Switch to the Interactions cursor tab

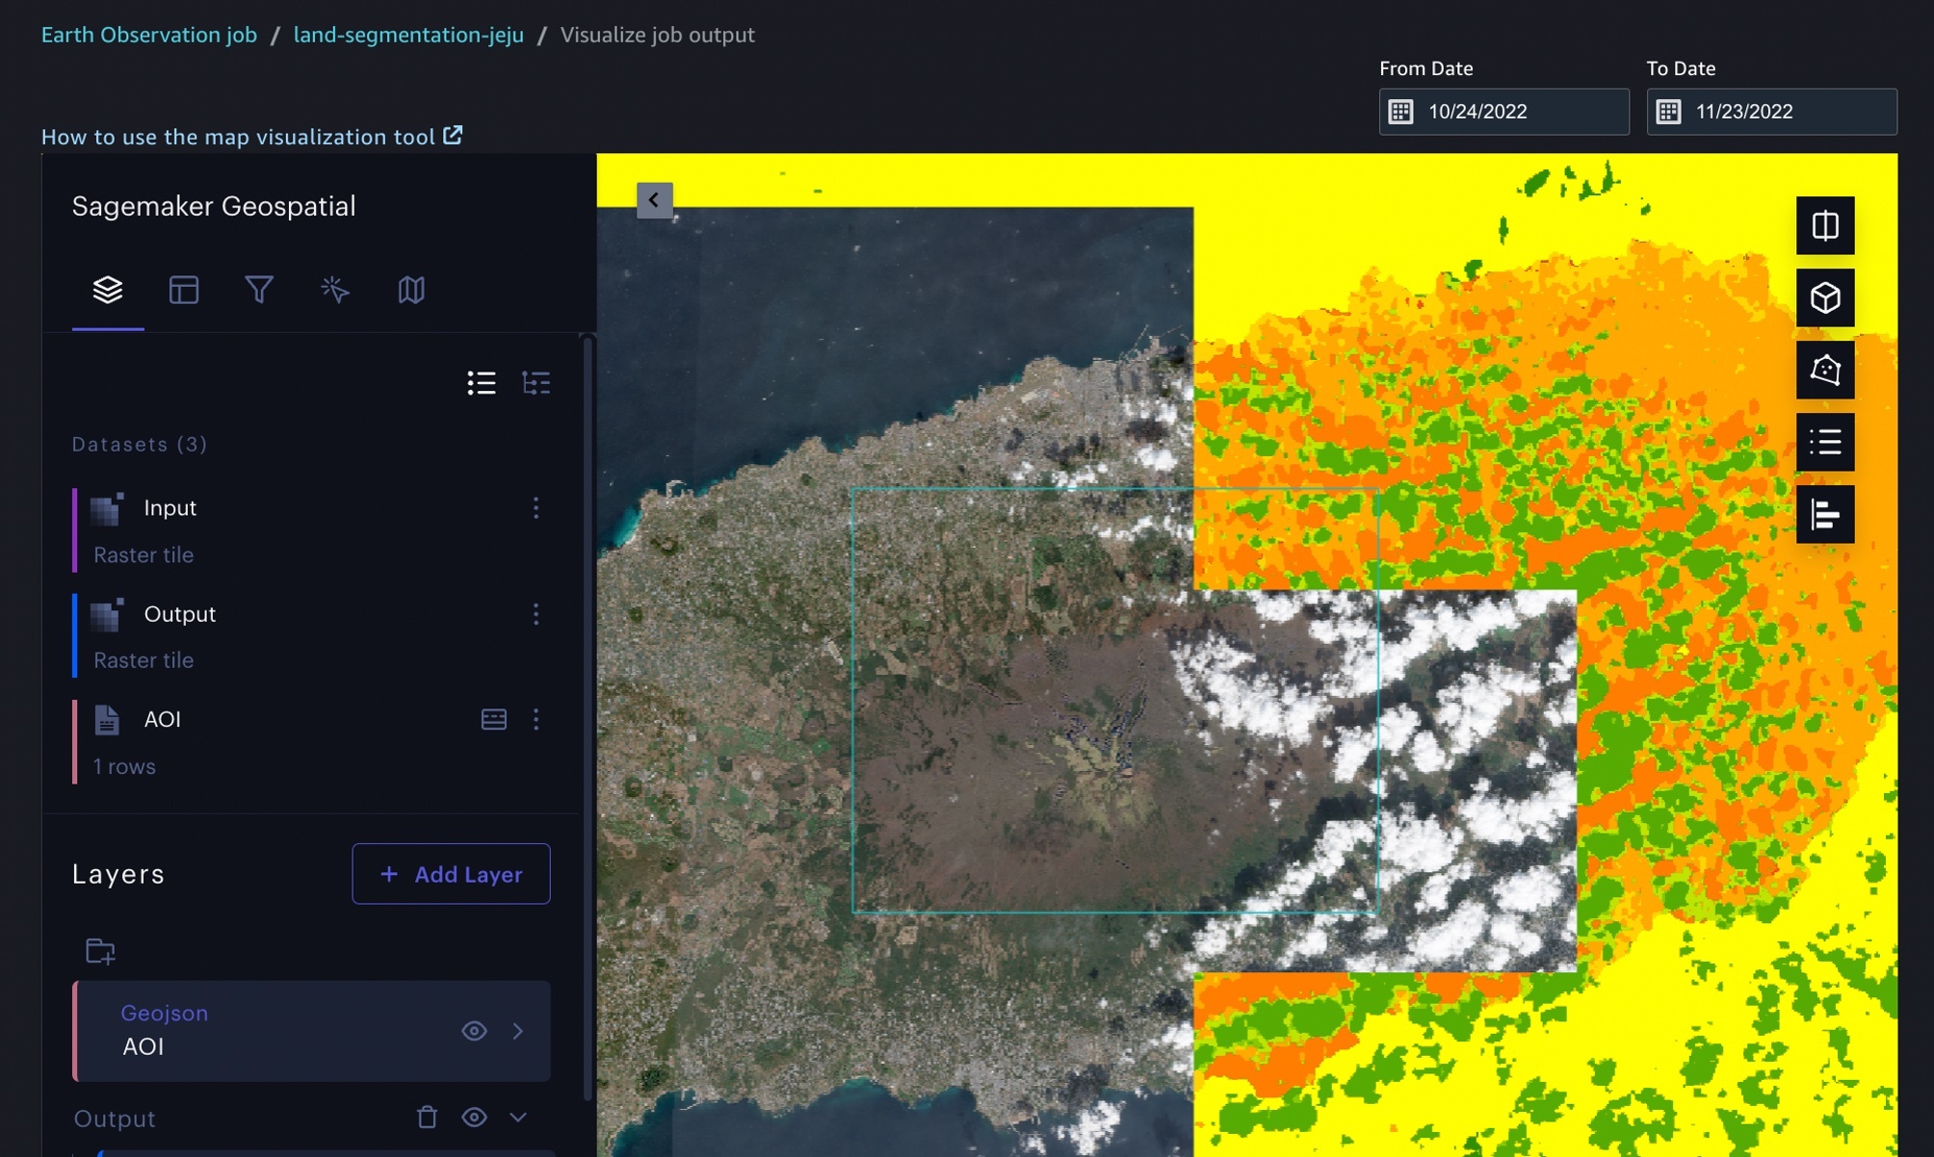pyautogui.click(x=334, y=290)
